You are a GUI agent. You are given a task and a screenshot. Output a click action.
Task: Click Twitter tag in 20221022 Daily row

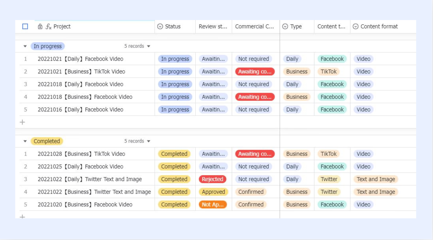coord(329,179)
